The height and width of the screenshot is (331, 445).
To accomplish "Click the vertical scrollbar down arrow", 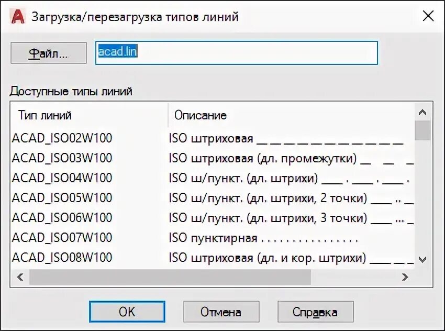I will coord(423,260).
